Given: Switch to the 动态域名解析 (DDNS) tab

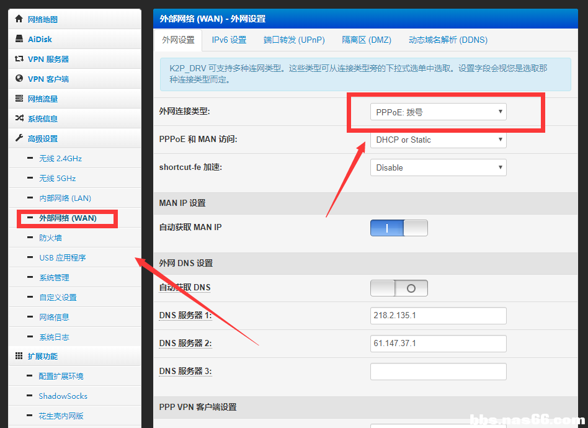Looking at the screenshot, I should [447, 40].
